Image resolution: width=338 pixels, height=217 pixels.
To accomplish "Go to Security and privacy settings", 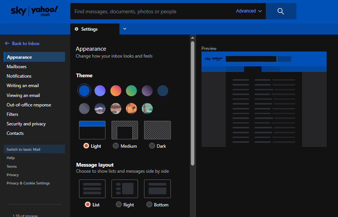I will 26,124.
